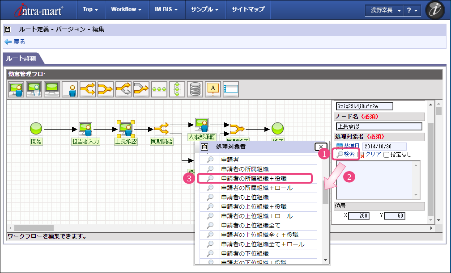
Task: Open the IM-BIS menu dropdown
Action: (166, 9)
